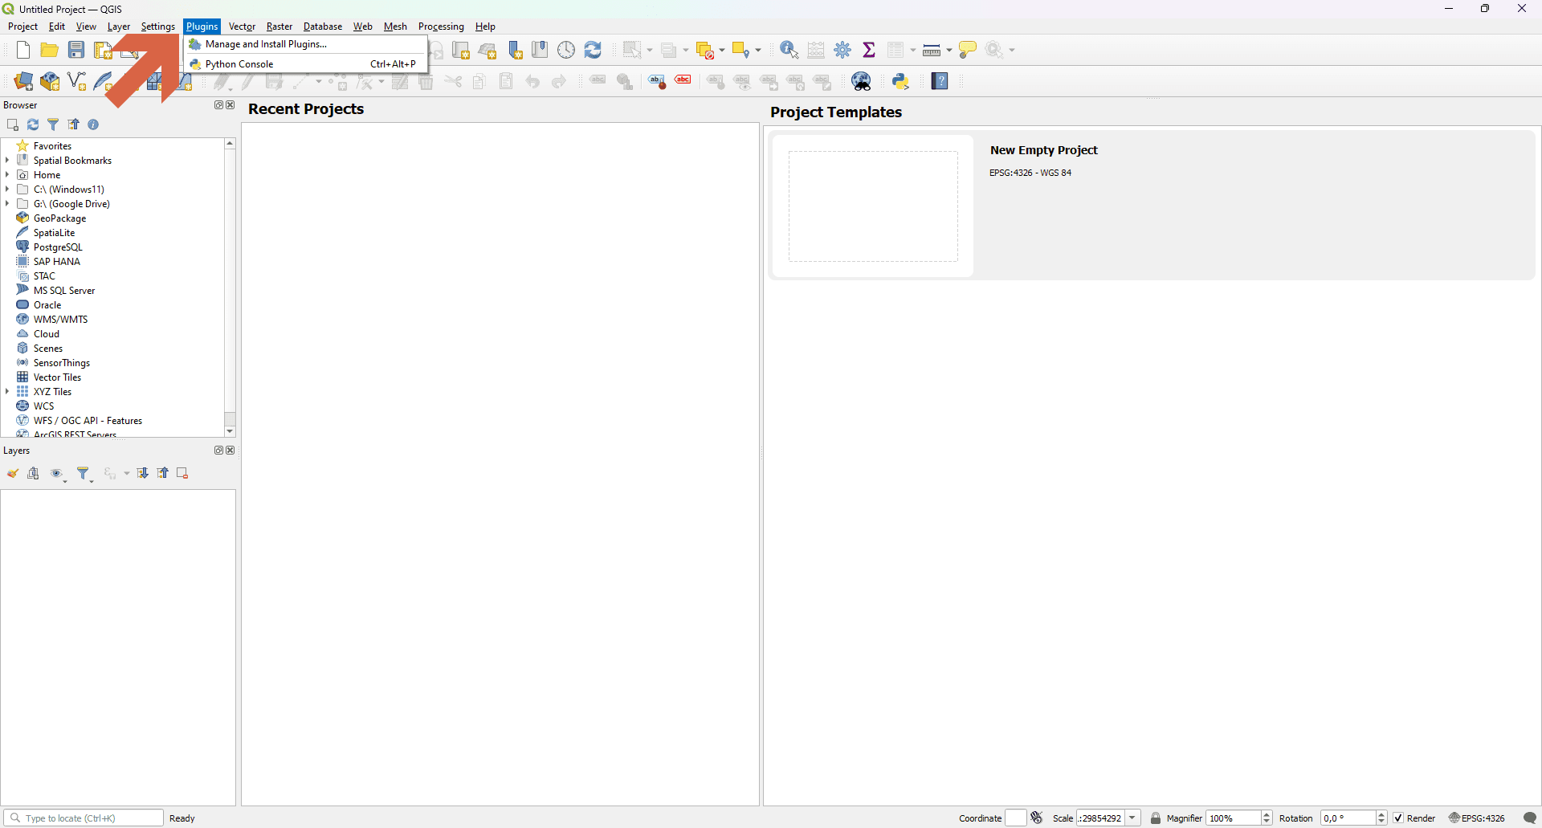Enable Browser panel properties widget
The width and height of the screenshot is (1542, 828).
coord(94,124)
